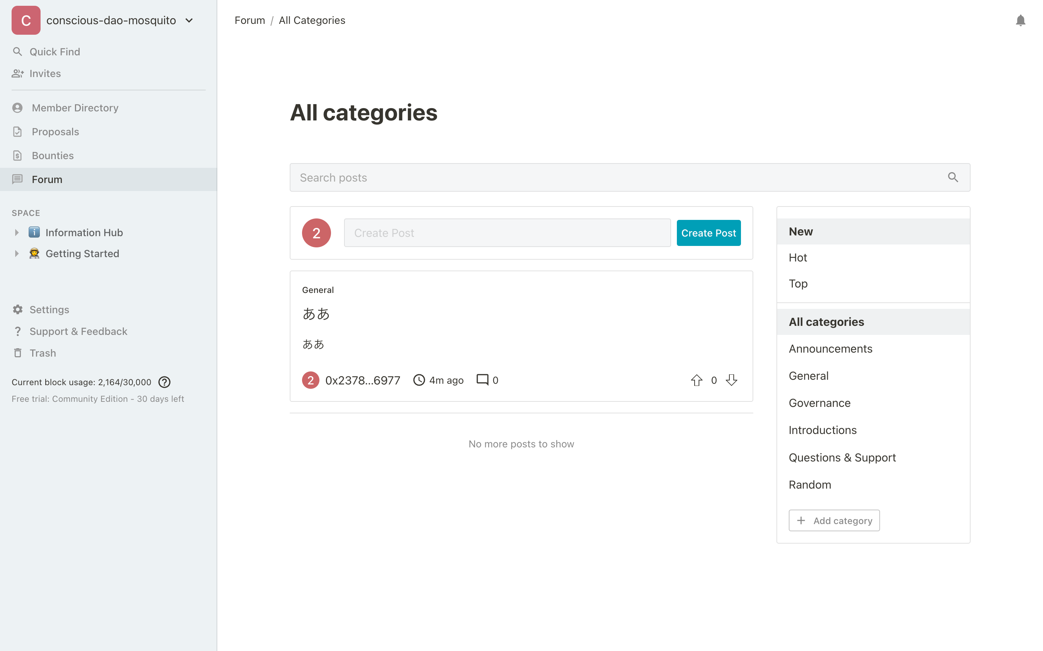Click the Proposals document icon
The image size is (1043, 651).
coord(17,132)
